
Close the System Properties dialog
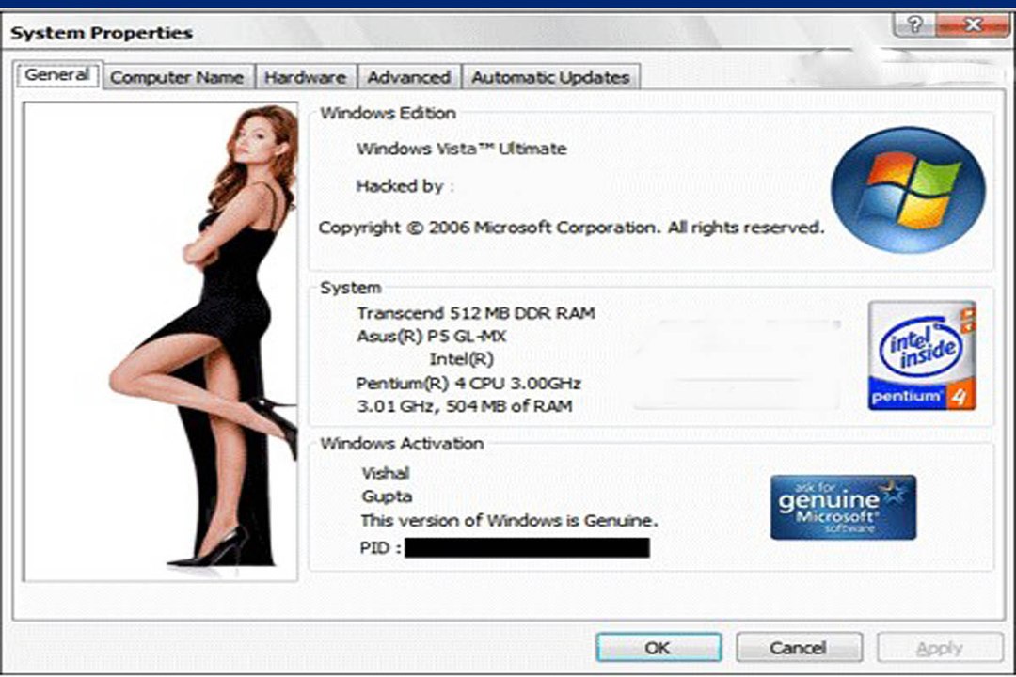tap(972, 25)
